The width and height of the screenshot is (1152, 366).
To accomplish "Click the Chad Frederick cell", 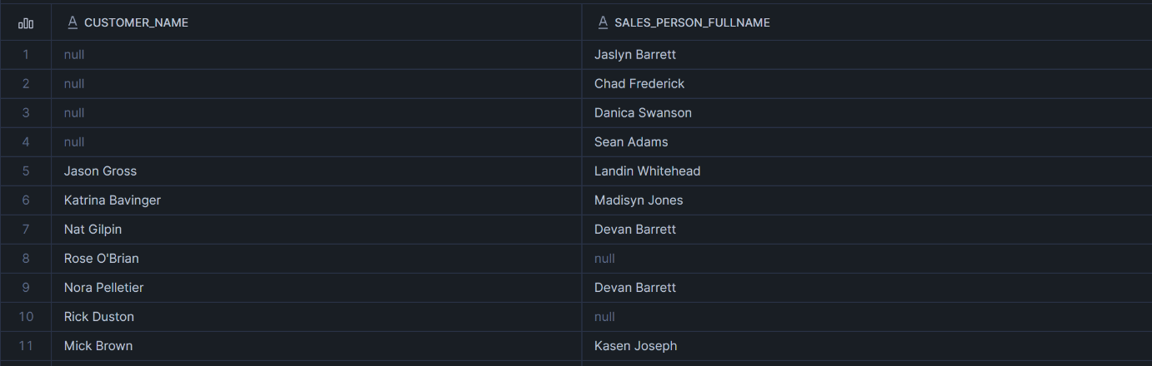I will [639, 84].
